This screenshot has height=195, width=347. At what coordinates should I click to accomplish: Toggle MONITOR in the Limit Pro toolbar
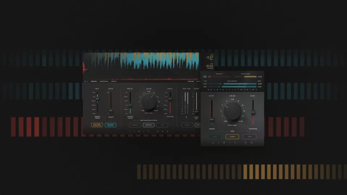pyautogui.click(x=114, y=81)
